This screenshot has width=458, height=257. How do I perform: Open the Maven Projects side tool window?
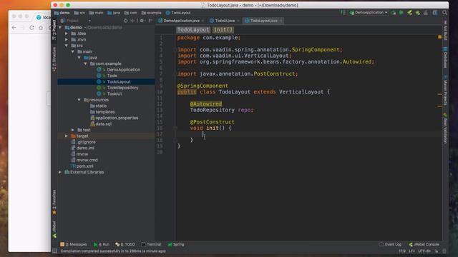[x=445, y=91]
